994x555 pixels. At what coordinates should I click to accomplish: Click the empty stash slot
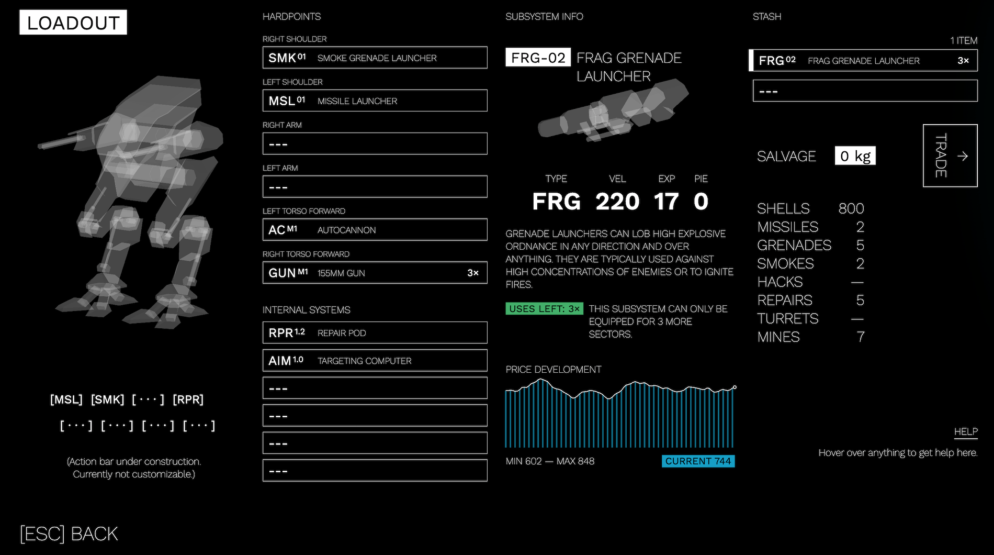click(864, 90)
